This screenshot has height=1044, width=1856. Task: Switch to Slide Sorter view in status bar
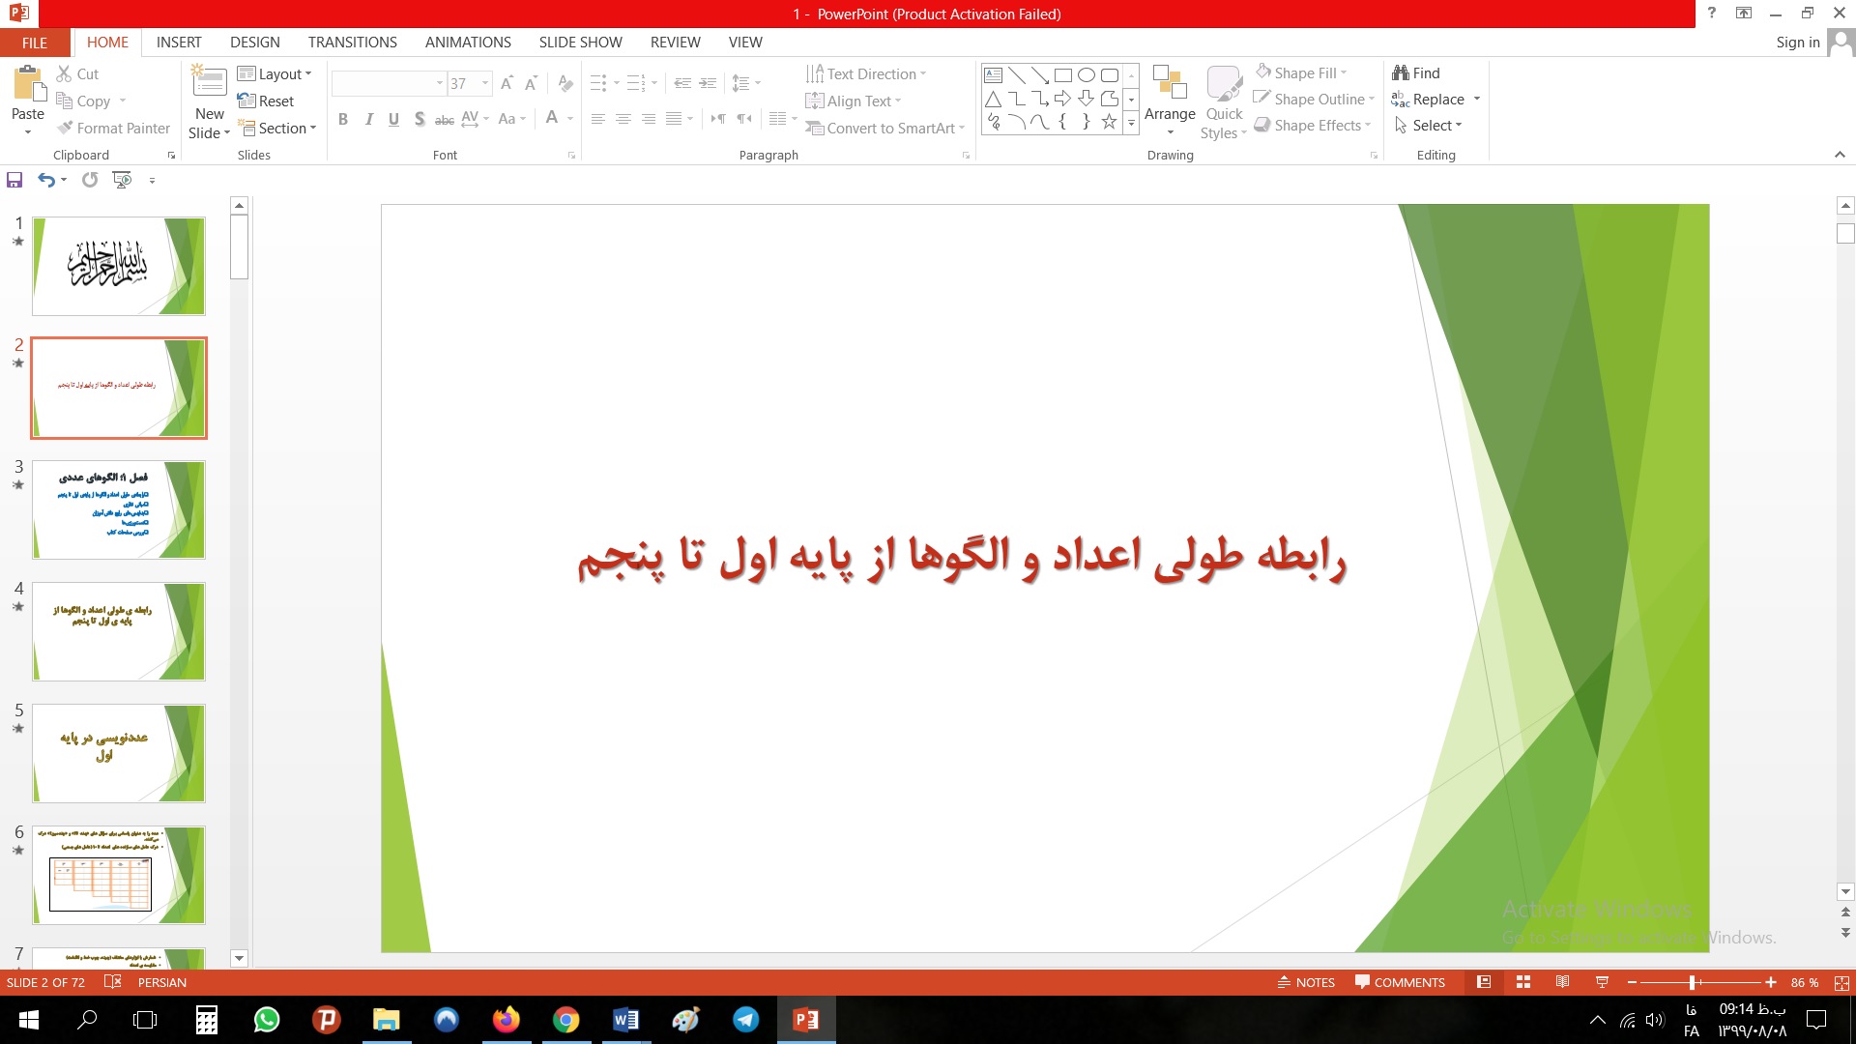point(1523,982)
